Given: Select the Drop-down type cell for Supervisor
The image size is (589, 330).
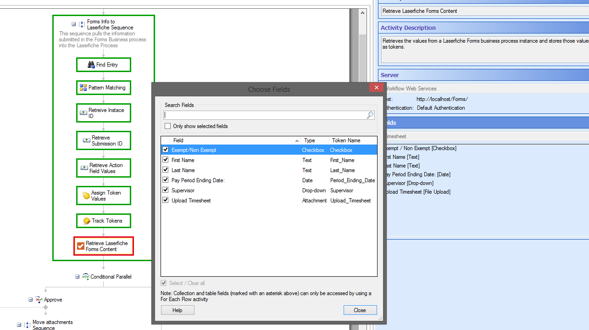Looking at the screenshot, I should 314,190.
